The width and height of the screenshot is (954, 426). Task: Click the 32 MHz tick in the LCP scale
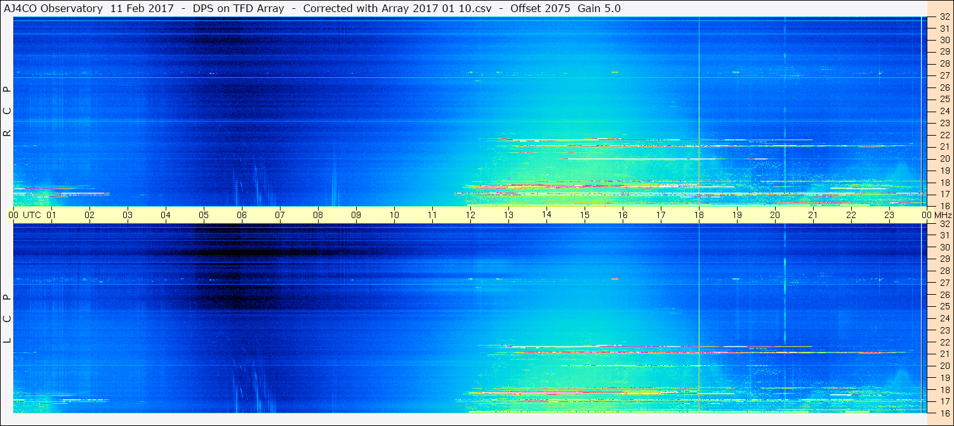tap(944, 224)
